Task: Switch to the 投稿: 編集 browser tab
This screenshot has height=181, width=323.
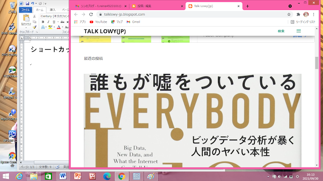Action: point(157,6)
